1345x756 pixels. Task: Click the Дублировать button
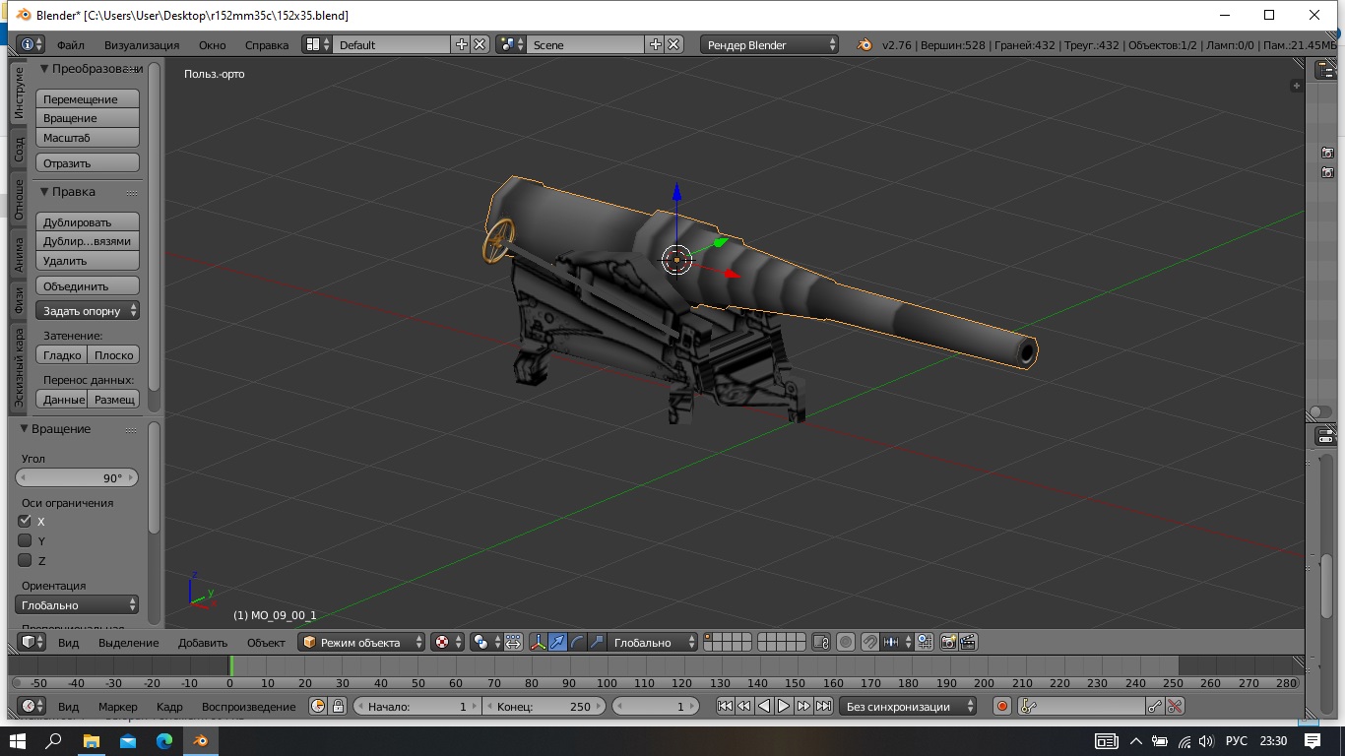[x=88, y=222]
